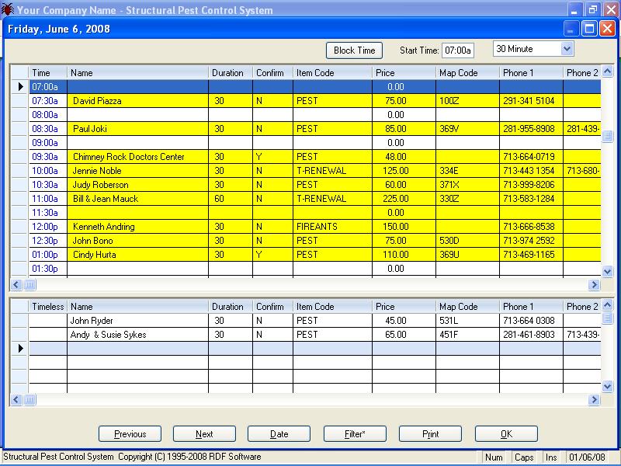Screen dimensions: 621x466
Task: Click the Phone 1 header in schedule grid
Action: 531,73
